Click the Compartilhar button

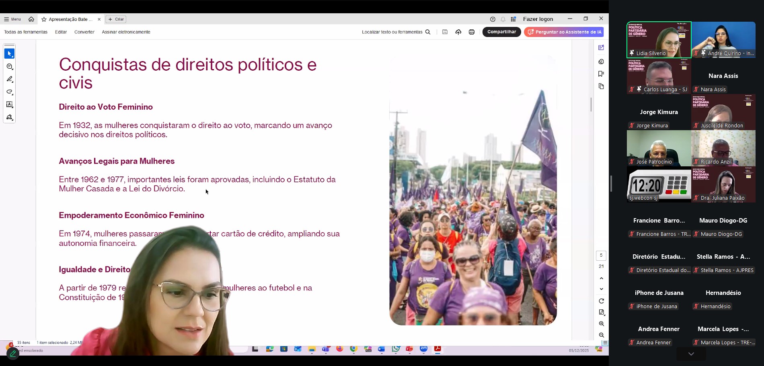[x=501, y=32]
